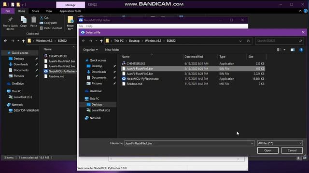
Task: Open Explorer File tab
Action: tap(8, 11)
